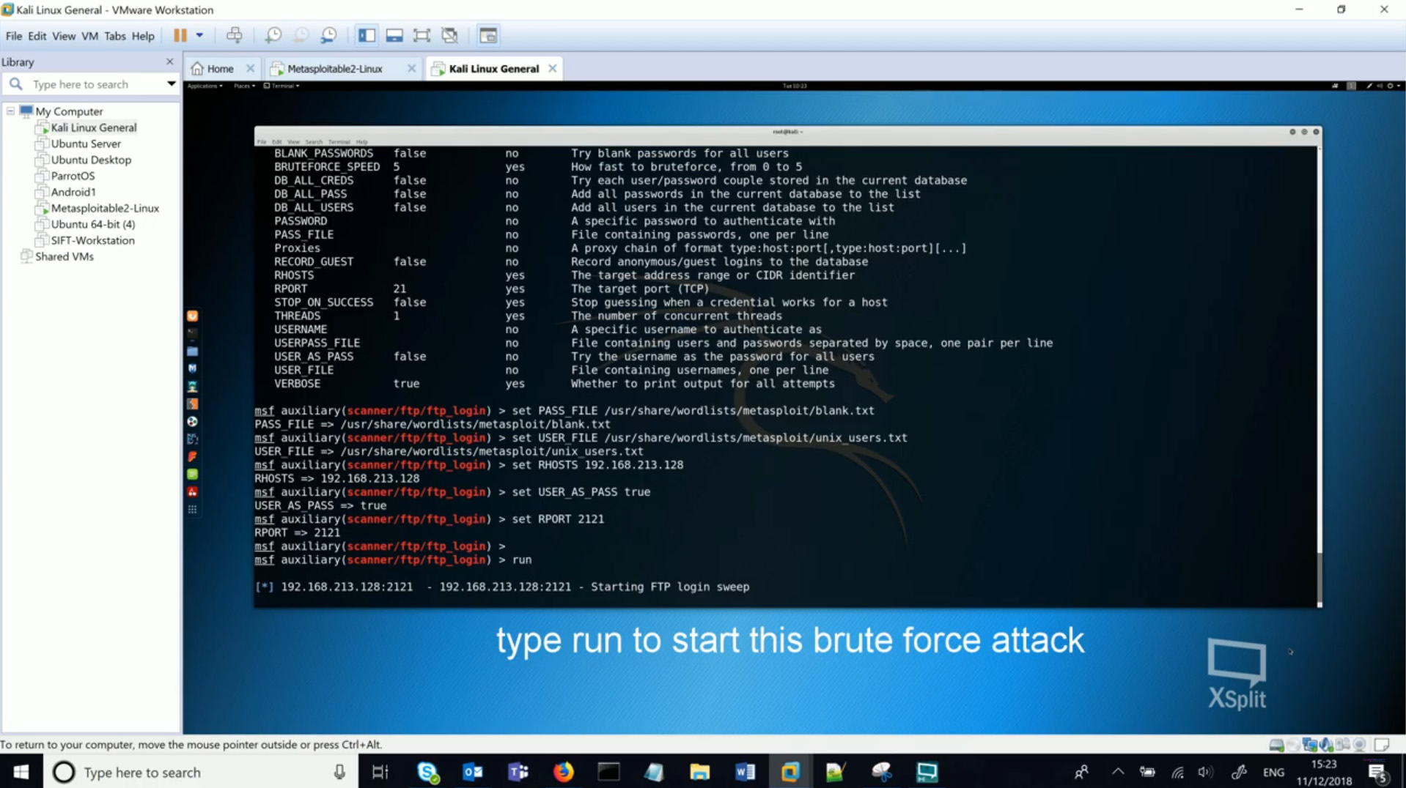Send Ctrl+Alt+Del to the guest machine

click(x=235, y=34)
